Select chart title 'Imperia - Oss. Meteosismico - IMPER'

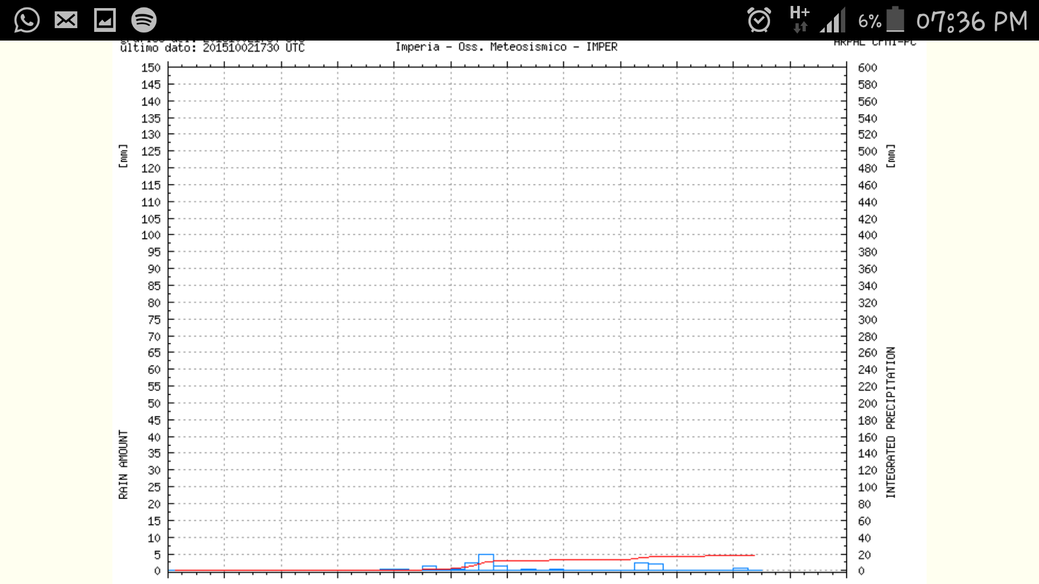(x=506, y=47)
